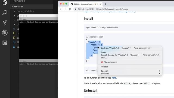Close the upper bash terminal tab
This screenshot has width=174, height=98.
pos(21,19)
